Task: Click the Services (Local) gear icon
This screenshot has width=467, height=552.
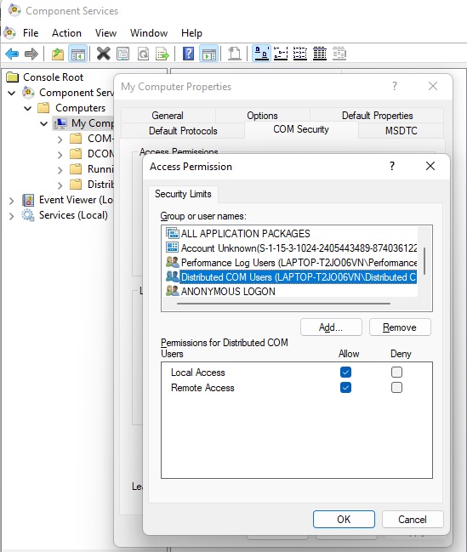Action: tap(28, 215)
